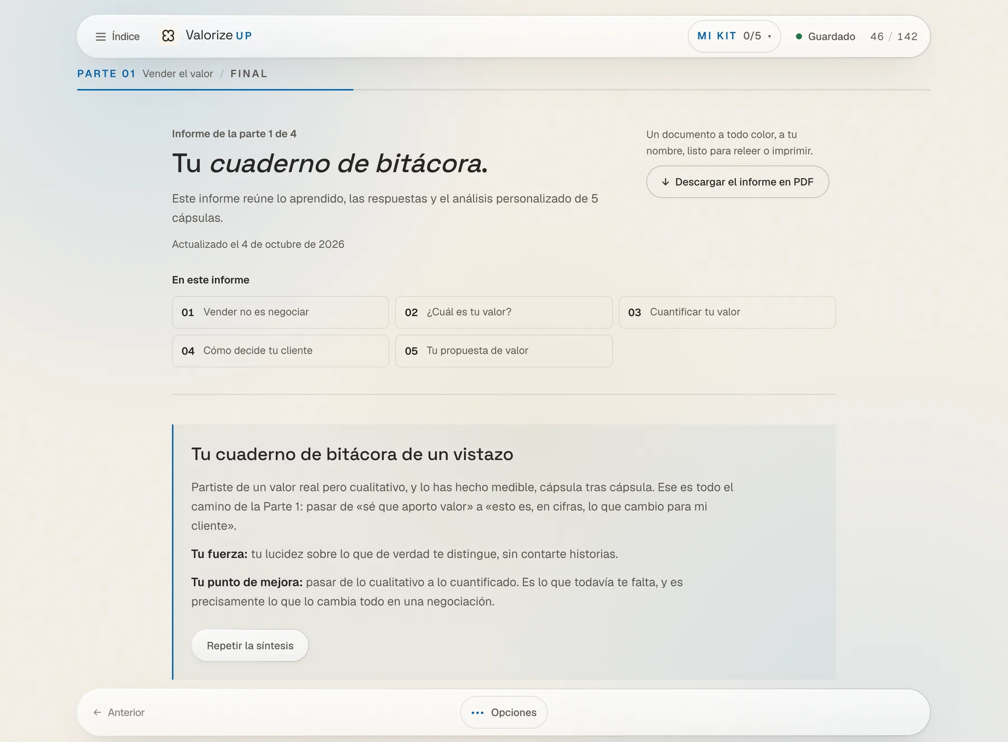Click 'Informe de la parte 1 de 4'
1008x742 pixels.
[x=234, y=134]
